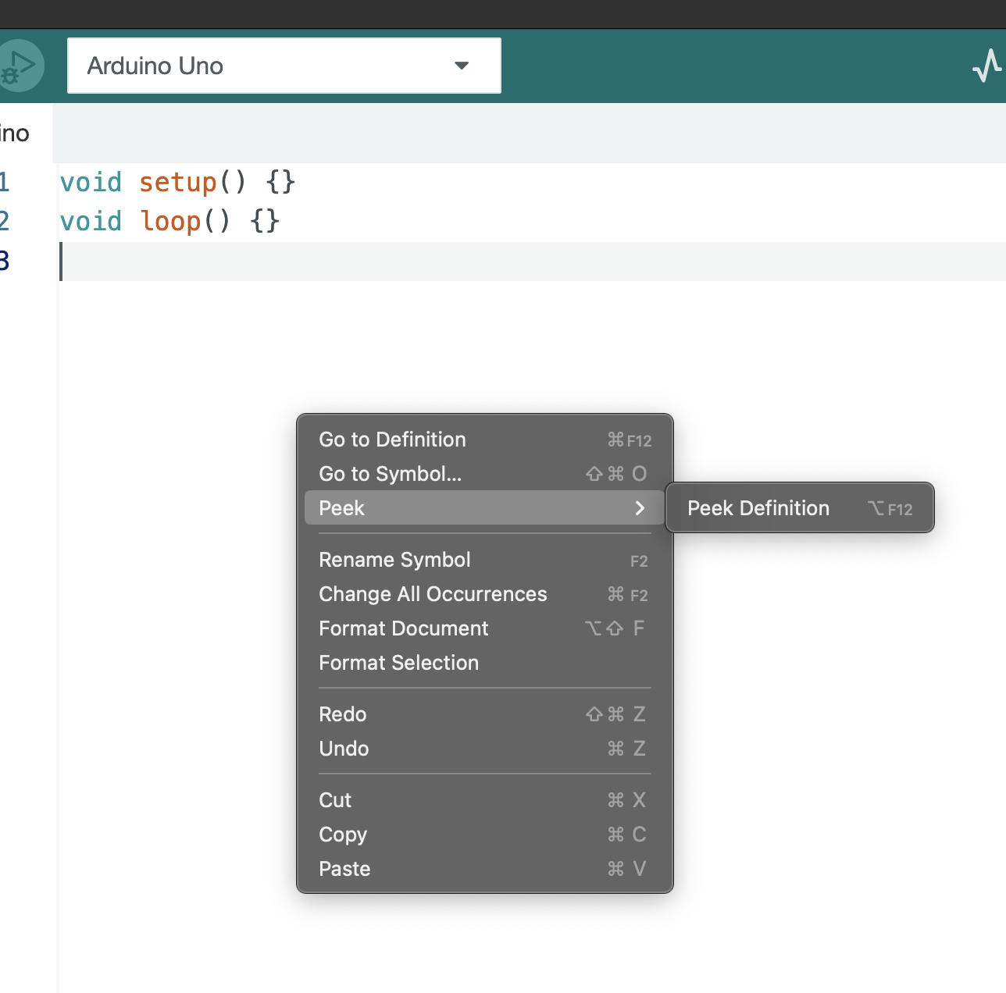Choose Paste from context menu
The width and height of the screenshot is (1006, 993).
485,869
